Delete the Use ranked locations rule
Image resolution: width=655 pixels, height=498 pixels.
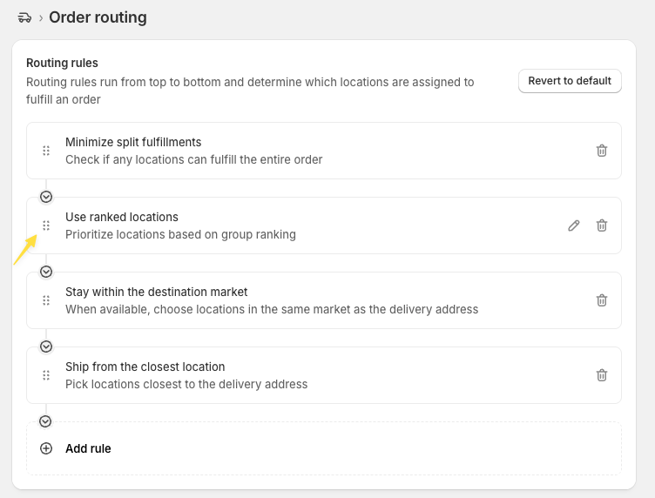602,225
